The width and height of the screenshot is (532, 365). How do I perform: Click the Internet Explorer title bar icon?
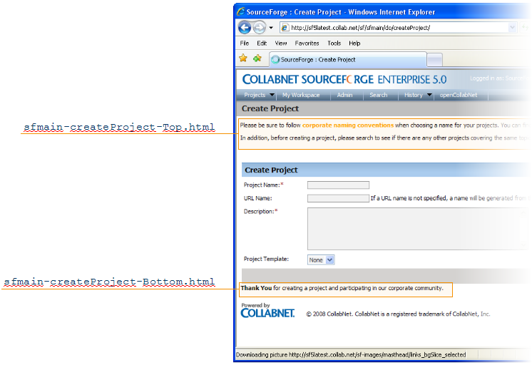tap(241, 11)
